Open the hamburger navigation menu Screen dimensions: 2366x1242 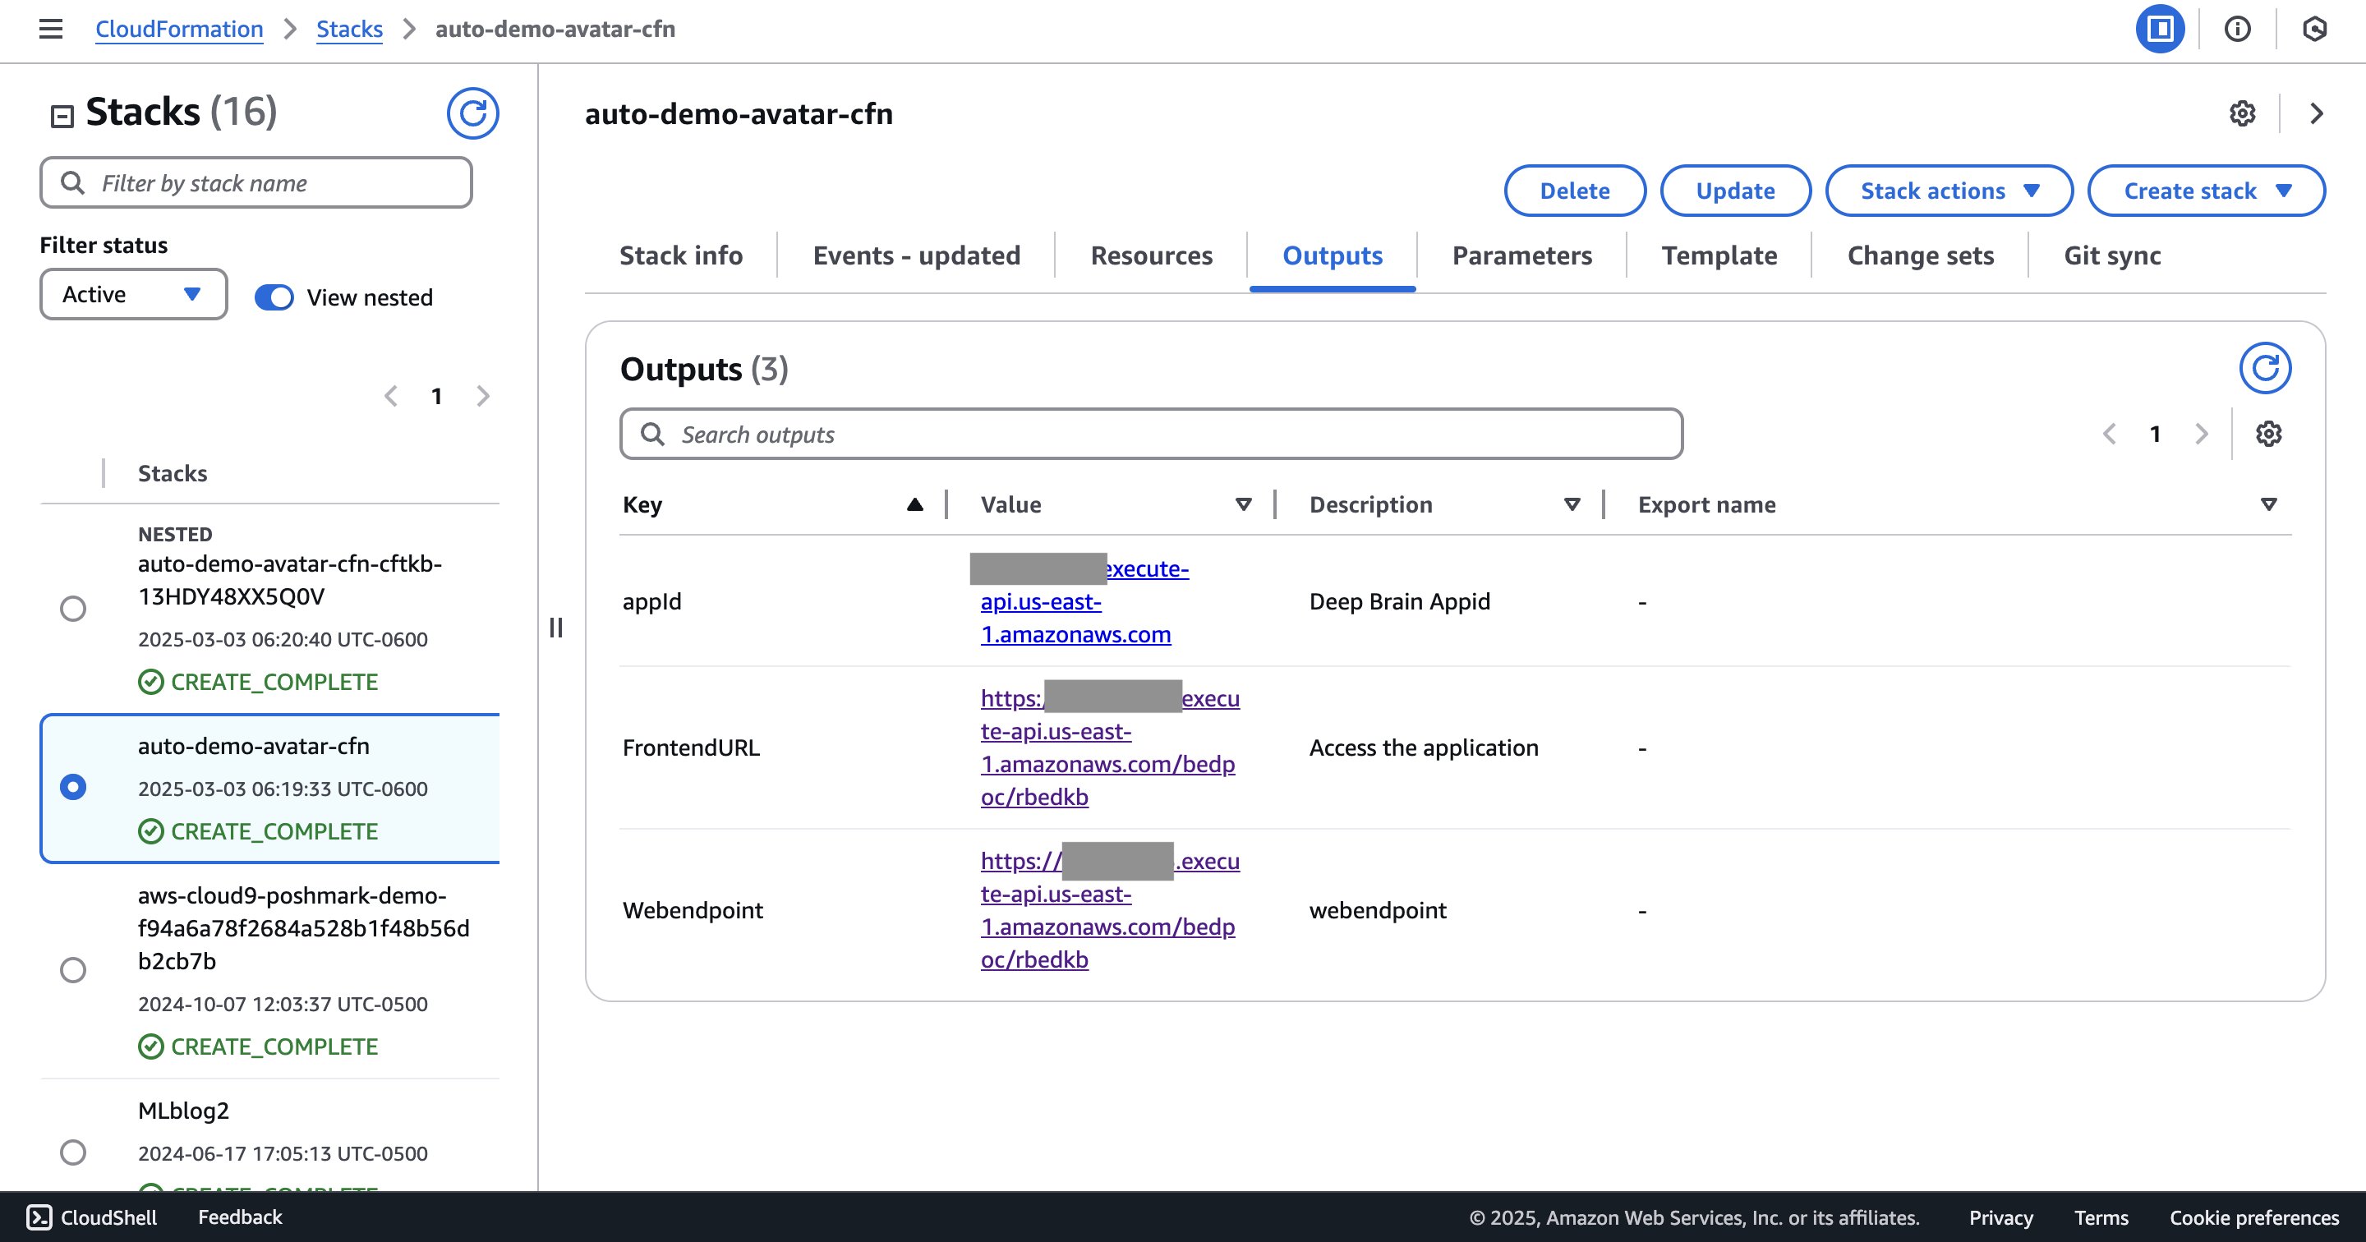click(50, 29)
